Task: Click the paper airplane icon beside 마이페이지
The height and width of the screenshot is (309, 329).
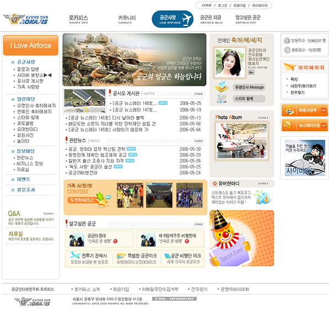Action: tap(290, 67)
